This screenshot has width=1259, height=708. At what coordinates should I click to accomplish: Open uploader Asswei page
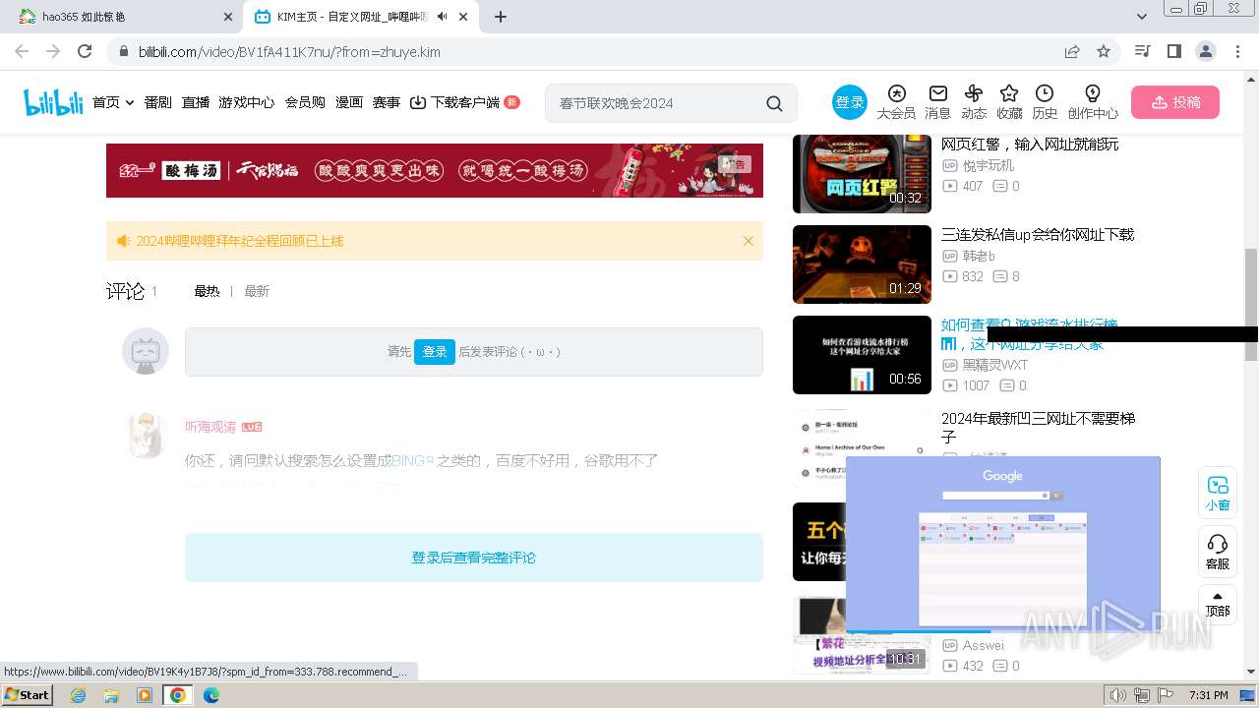click(984, 645)
